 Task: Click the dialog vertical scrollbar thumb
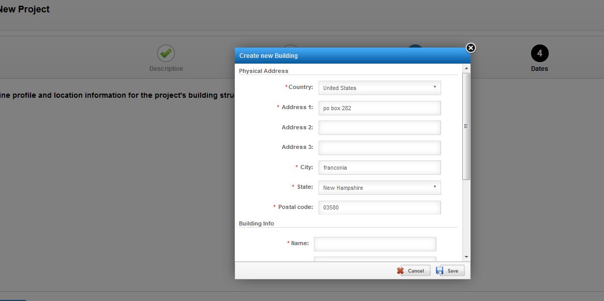pyautogui.click(x=466, y=126)
